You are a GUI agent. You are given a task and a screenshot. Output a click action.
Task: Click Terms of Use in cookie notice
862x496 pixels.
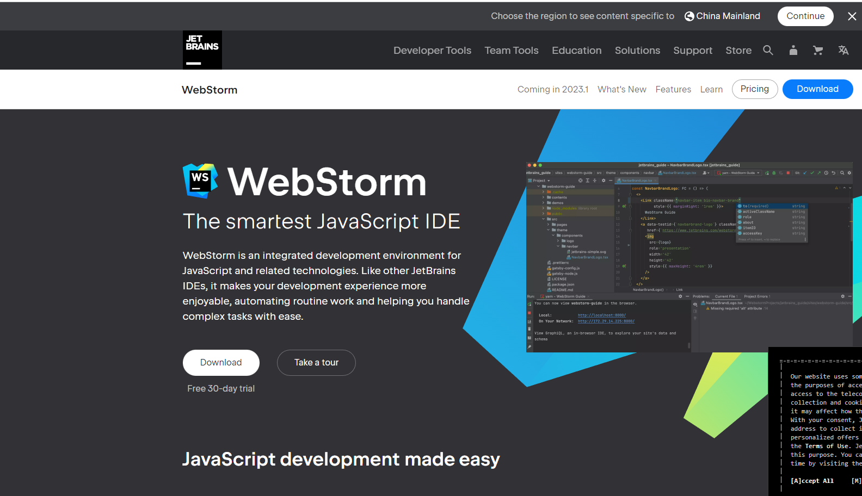[x=827, y=446]
